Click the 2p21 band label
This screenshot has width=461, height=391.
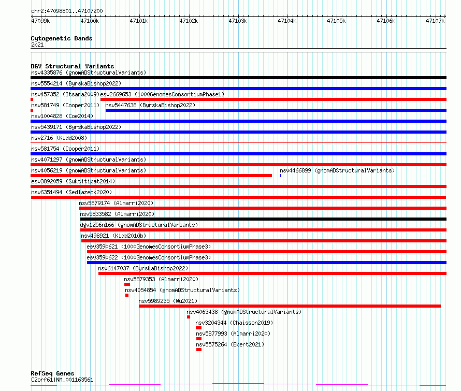pyautogui.click(x=37, y=45)
